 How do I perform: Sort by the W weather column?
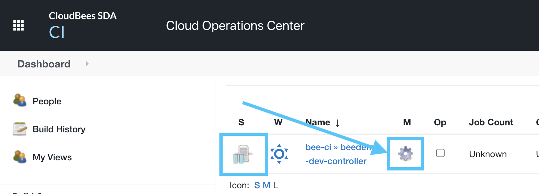click(x=278, y=122)
